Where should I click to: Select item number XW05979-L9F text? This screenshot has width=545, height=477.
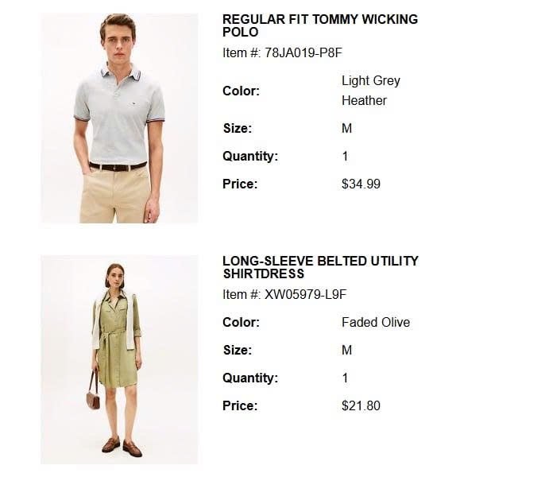306,295
